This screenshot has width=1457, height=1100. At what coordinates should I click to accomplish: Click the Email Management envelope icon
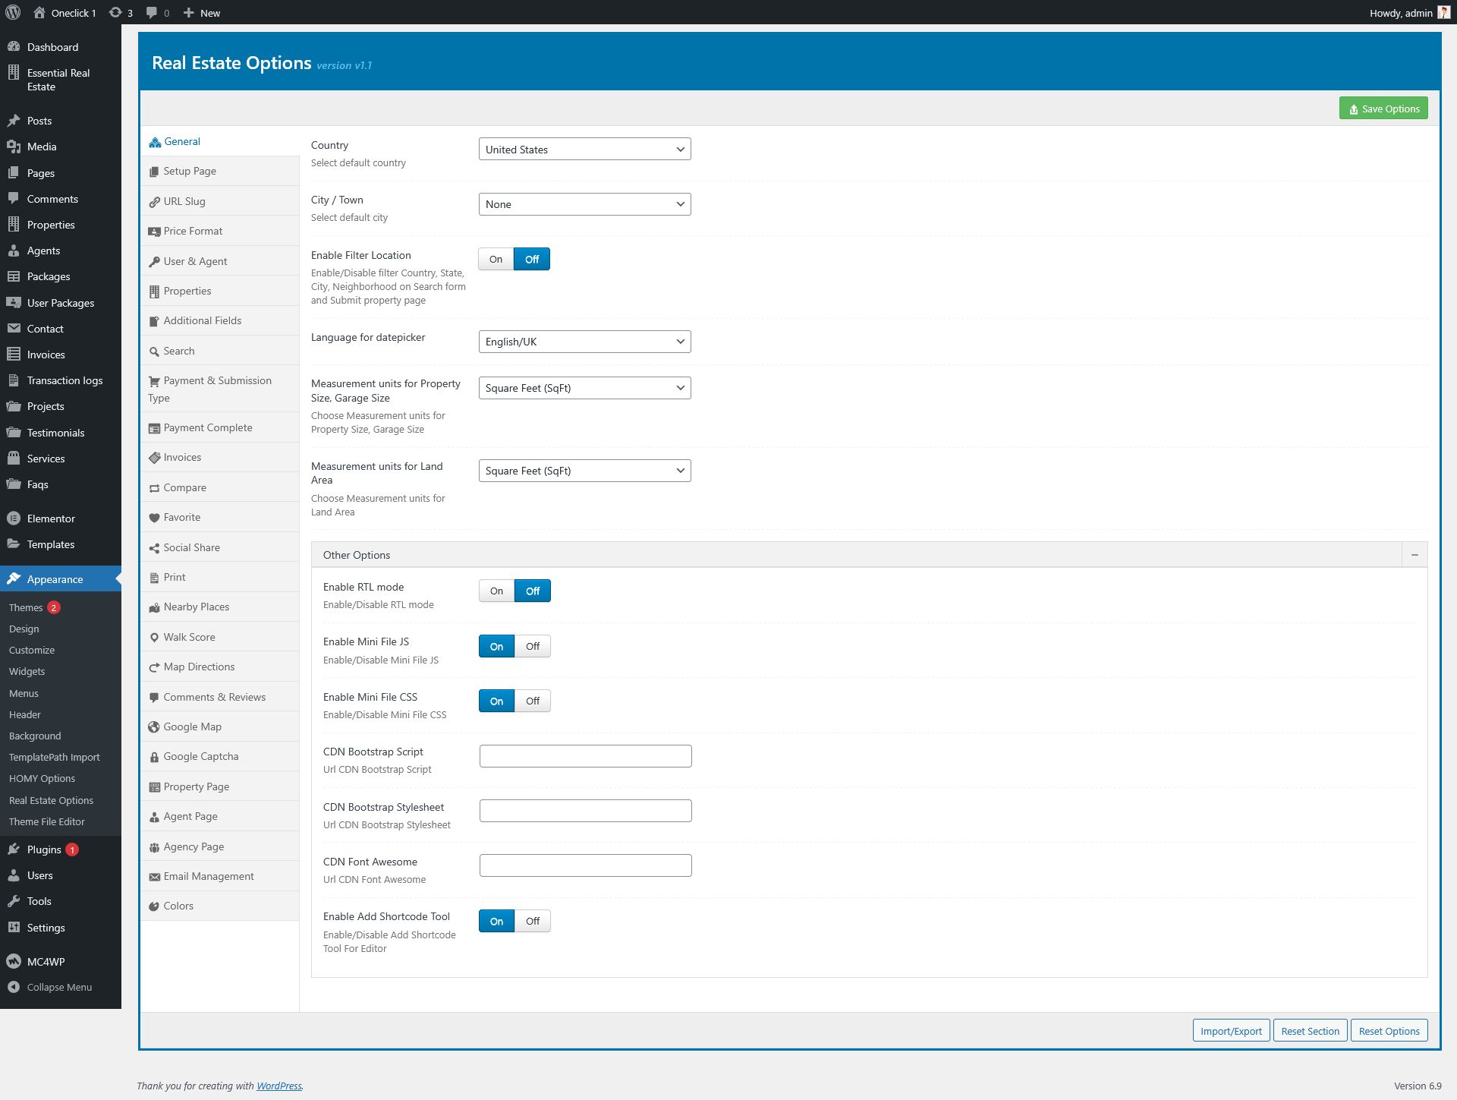pos(154,877)
